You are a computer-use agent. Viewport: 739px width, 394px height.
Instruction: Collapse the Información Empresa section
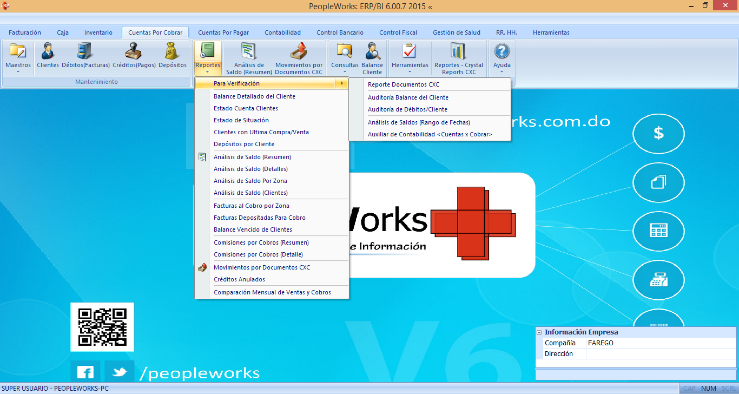tap(539, 332)
